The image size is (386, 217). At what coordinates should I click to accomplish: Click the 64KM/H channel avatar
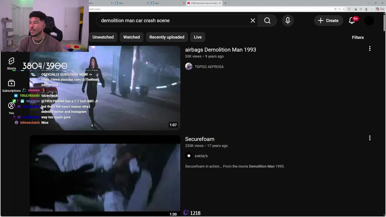(x=189, y=156)
